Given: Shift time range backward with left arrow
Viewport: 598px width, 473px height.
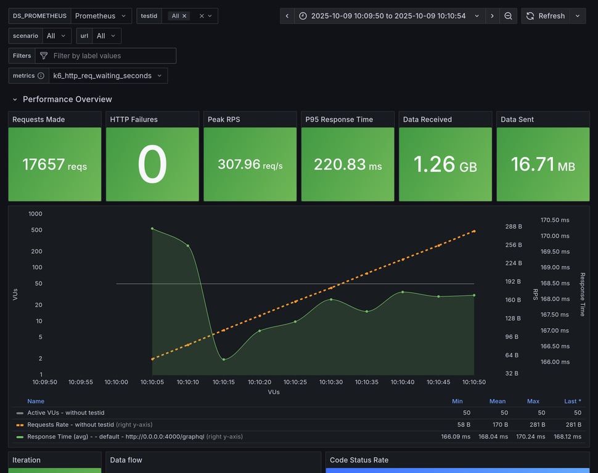Looking at the screenshot, I should point(287,16).
